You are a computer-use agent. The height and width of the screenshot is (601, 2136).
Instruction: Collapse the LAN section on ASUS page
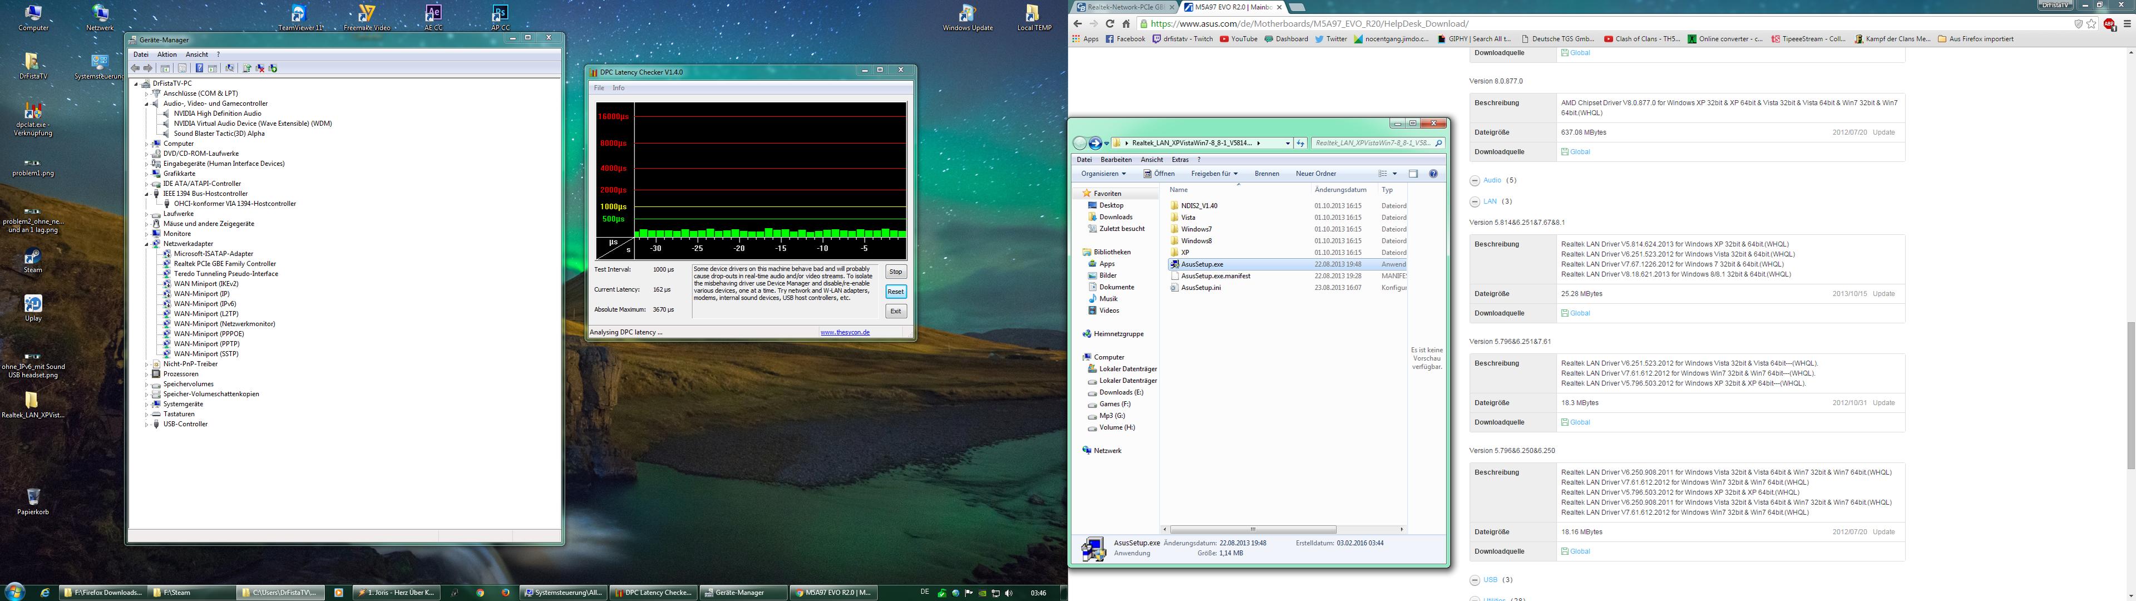point(1474,201)
